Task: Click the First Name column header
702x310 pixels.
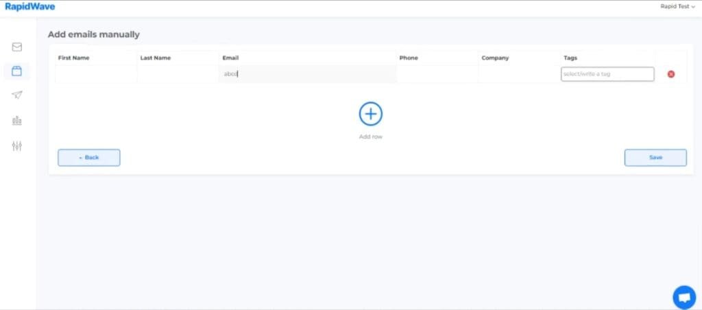Action: click(x=73, y=58)
